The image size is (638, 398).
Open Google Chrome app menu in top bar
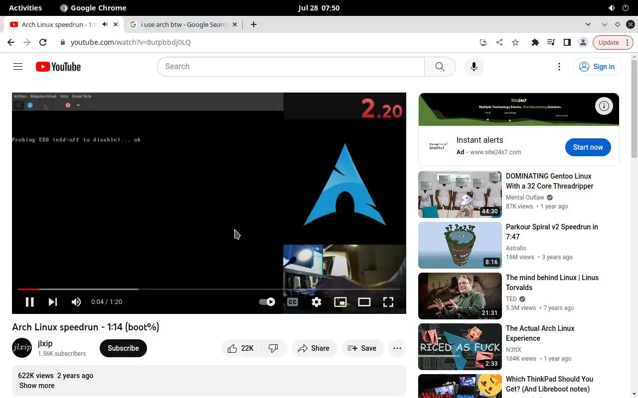tap(93, 8)
